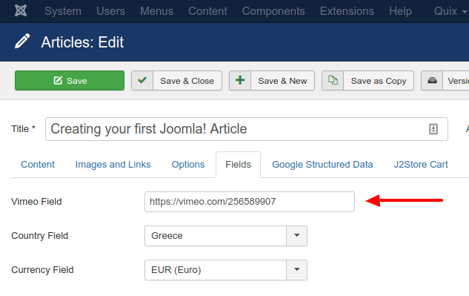The image size is (469, 296).
Task: Open the Country Field dropdown showing Greece
Action: [x=226, y=236]
